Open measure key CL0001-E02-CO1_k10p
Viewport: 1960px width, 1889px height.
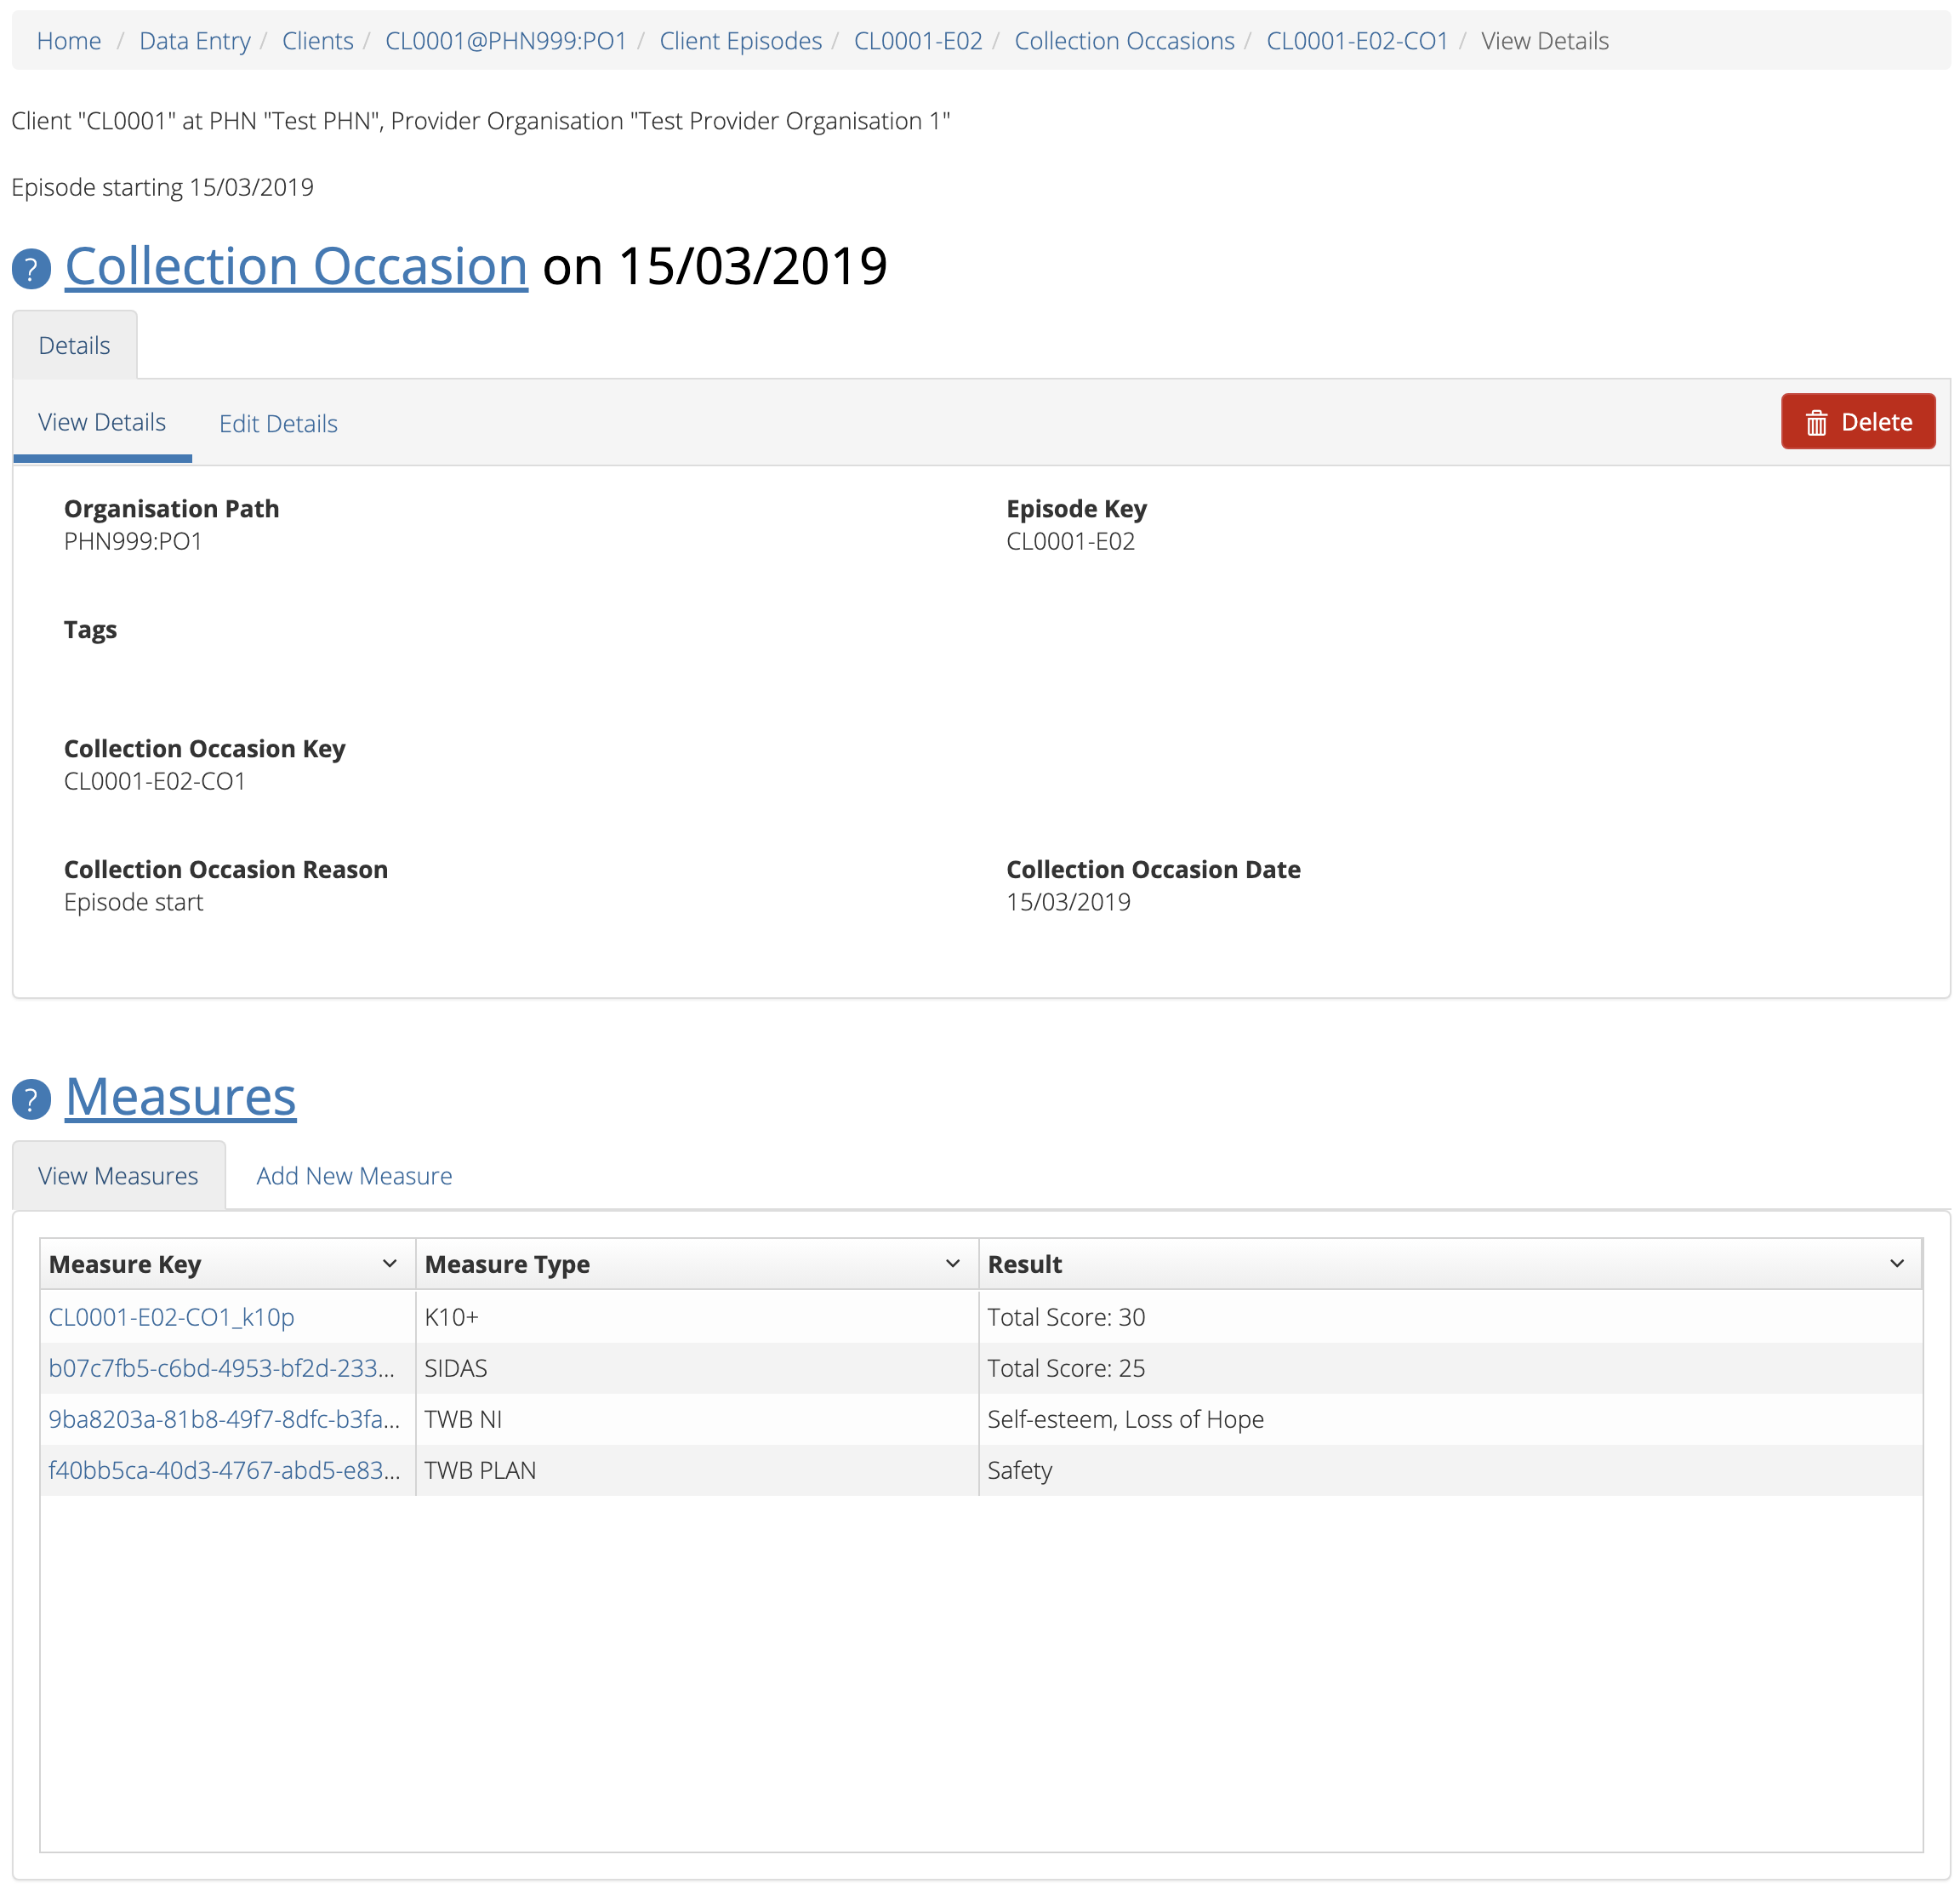click(x=171, y=1317)
